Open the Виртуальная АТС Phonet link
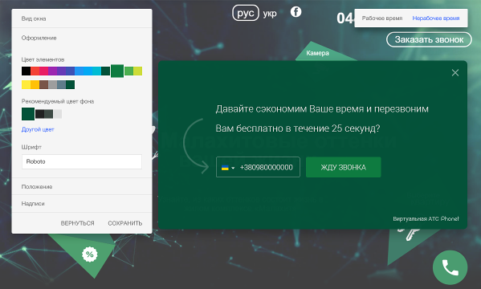Screen dimensions: 481x289 pos(426,218)
